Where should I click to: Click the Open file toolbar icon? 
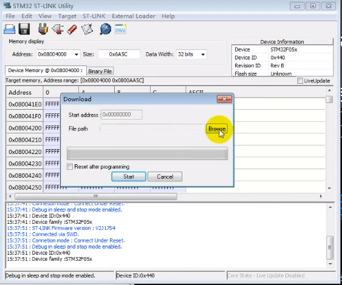(9, 29)
